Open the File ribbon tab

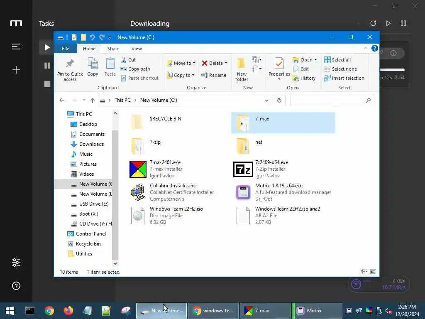[x=66, y=49]
